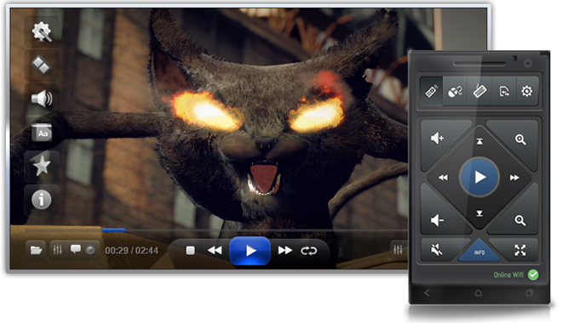Open equalizer sliders next to folder icon

click(x=57, y=249)
